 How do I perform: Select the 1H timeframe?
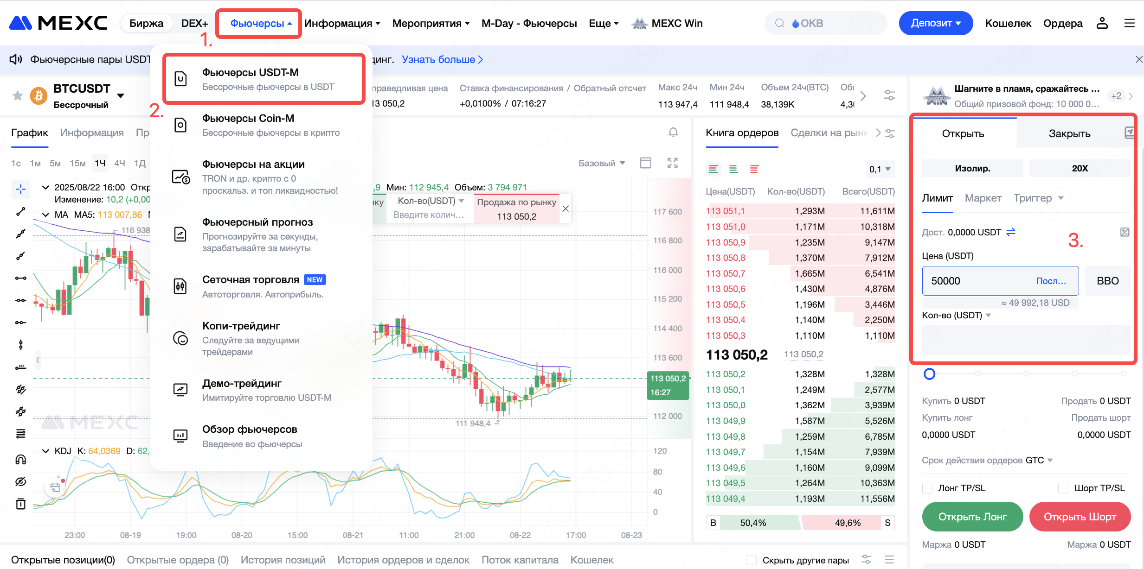[x=100, y=163]
